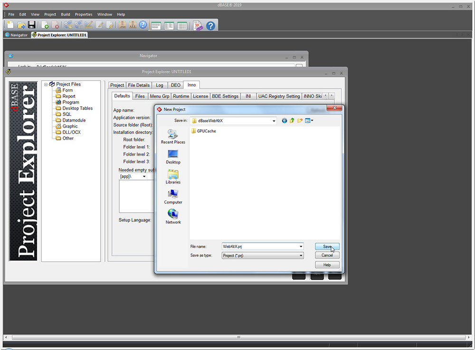This screenshot has height=350, width=475.
Task: Select the Program tree item
Action: [x=67, y=102]
